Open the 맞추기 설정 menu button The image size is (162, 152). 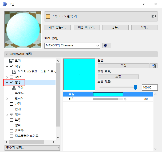point(32,148)
